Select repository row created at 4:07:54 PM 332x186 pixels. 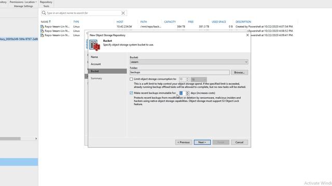[x=167, y=26]
